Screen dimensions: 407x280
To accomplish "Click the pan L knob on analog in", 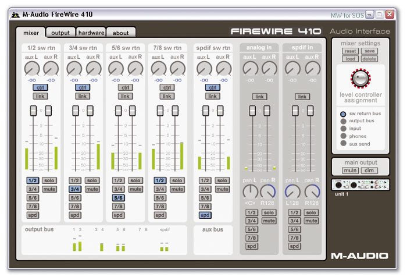I will point(250,192).
